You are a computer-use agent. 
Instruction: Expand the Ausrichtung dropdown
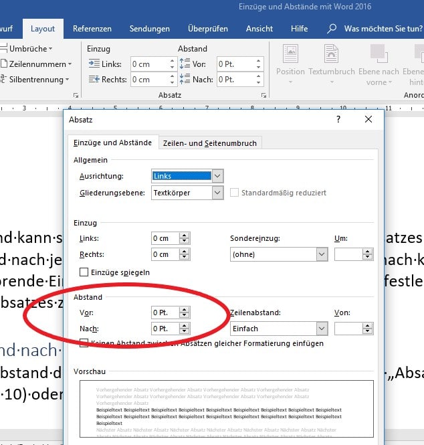click(x=217, y=176)
